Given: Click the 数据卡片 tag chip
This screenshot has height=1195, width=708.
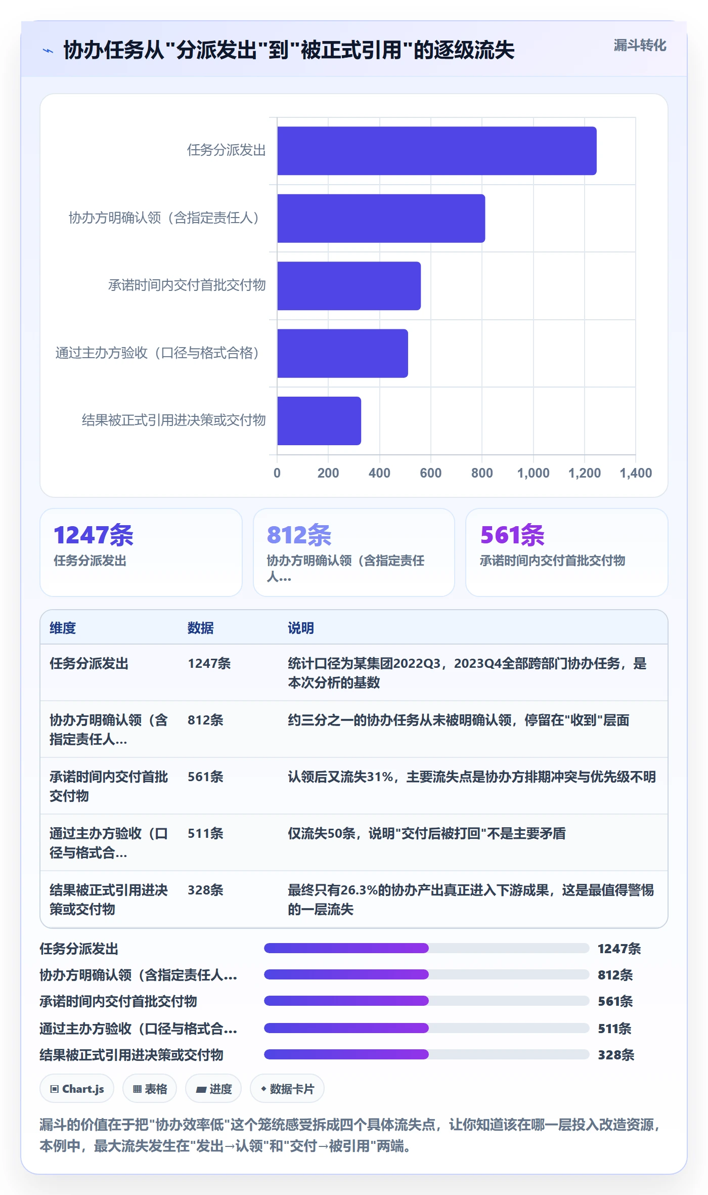Looking at the screenshot, I should click(x=287, y=1089).
